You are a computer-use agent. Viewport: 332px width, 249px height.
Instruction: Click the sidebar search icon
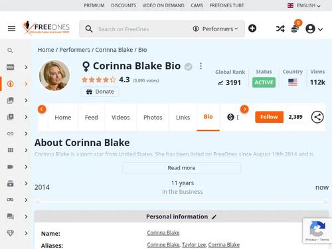click(x=10, y=50)
